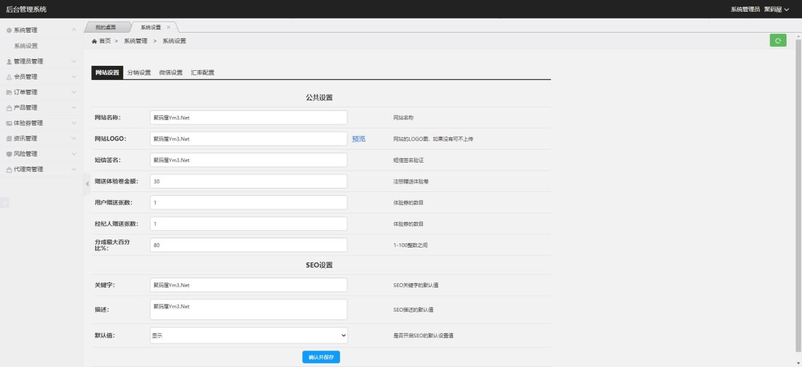Viewport: 802px width, 367px height.
Task: Click the home icon in breadcrumb
Action: [x=94, y=41]
